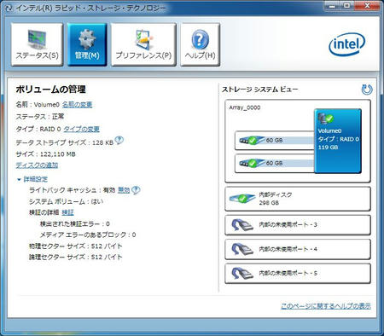The width and height of the screenshot is (384, 336).
Task: Click the サイズ: 122,110 MB text
Action: [x=45, y=154]
